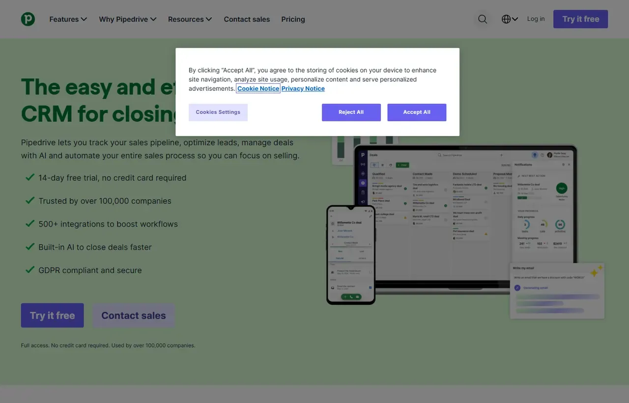This screenshot has width=629, height=403.
Task: Click the Log in link
Action: click(536, 19)
